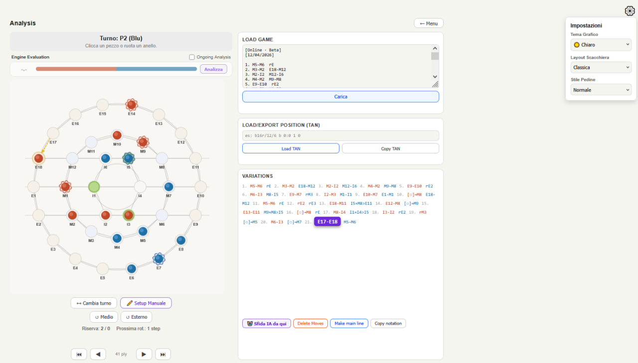Jump to the last move

(163, 354)
